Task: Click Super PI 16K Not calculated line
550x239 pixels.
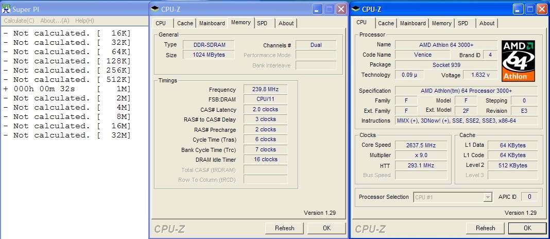Action: (66, 33)
